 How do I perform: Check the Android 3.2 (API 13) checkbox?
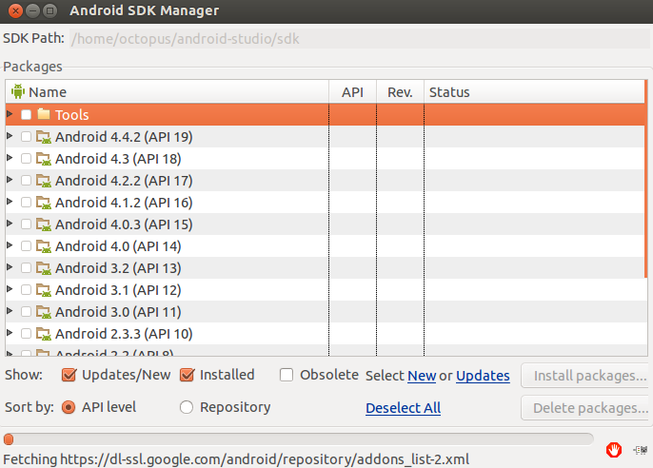(x=26, y=268)
